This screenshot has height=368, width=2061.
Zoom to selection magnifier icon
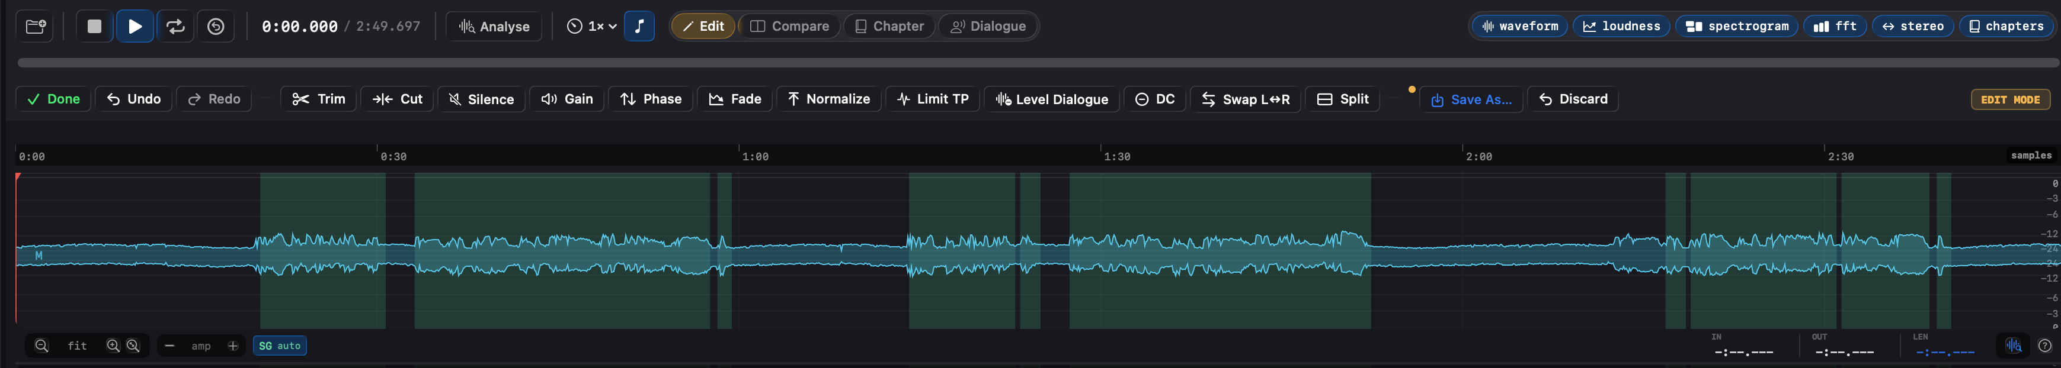[x=133, y=346]
